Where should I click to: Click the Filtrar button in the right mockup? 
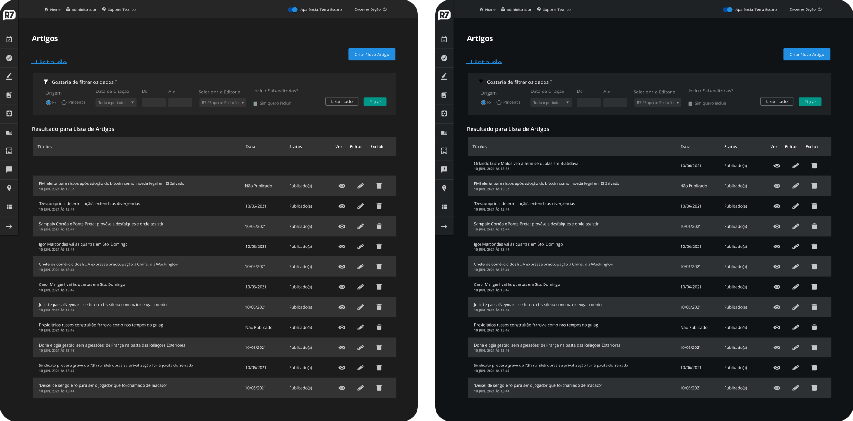(x=810, y=101)
